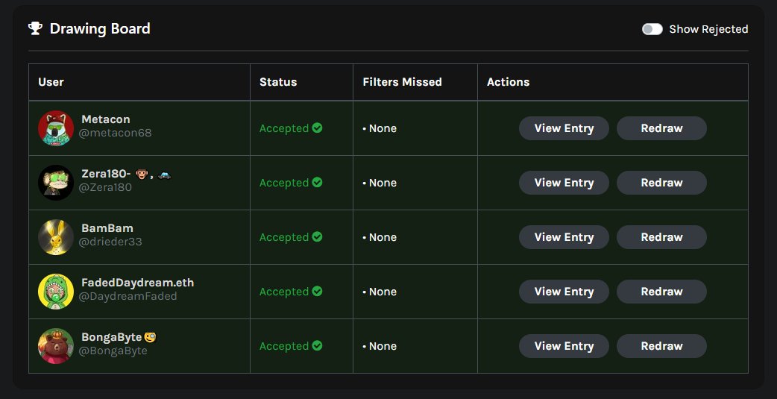Click the @Zera180 handle
Image resolution: width=777 pixels, height=399 pixels.
(105, 187)
